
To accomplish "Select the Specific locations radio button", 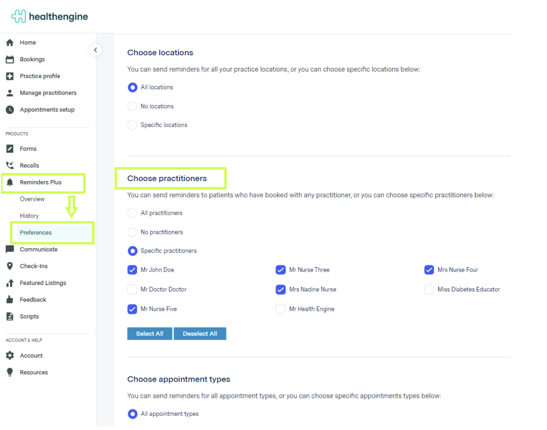I will point(132,125).
